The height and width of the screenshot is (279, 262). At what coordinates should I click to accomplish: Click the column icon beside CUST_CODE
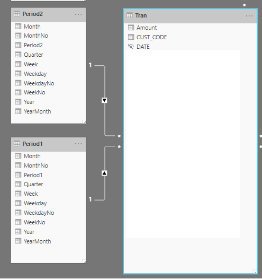click(x=131, y=37)
